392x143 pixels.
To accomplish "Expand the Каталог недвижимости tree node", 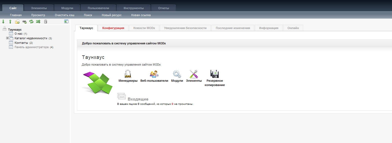I will point(8,38).
